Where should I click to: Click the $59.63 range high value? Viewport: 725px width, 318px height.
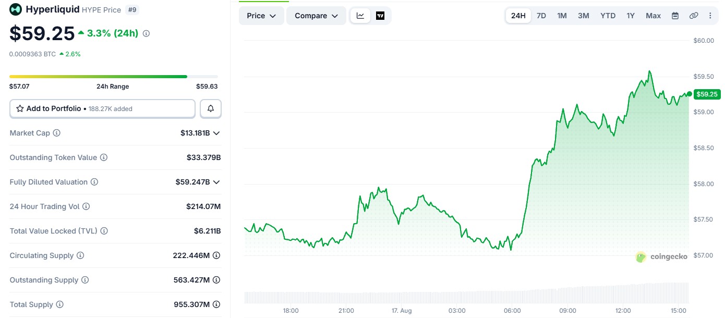coord(207,87)
